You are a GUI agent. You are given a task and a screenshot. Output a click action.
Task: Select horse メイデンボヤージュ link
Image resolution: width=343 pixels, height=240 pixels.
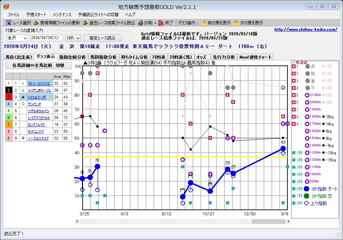(39, 90)
